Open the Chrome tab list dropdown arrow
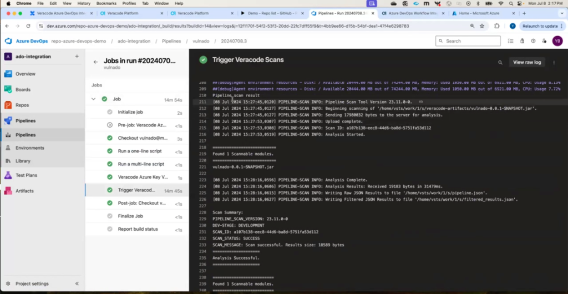The width and height of the screenshot is (568, 294). (562, 13)
